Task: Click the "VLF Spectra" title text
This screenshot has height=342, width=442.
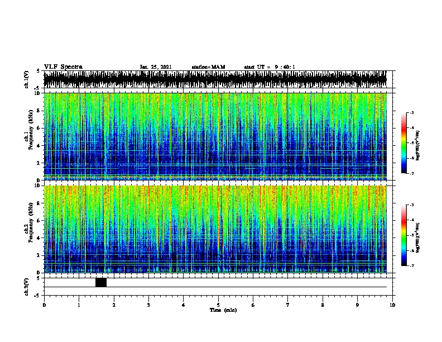Action: point(63,67)
